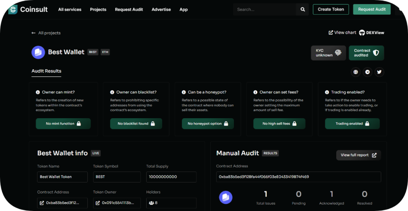This screenshot has height=211, width=408.
Task: Open the App menu item
Action: pyautogui.click(x=183, y=9)
